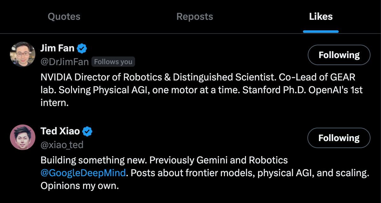Unfollow Jim Fan via the Following button
The image size is (381, 203).
339,55
